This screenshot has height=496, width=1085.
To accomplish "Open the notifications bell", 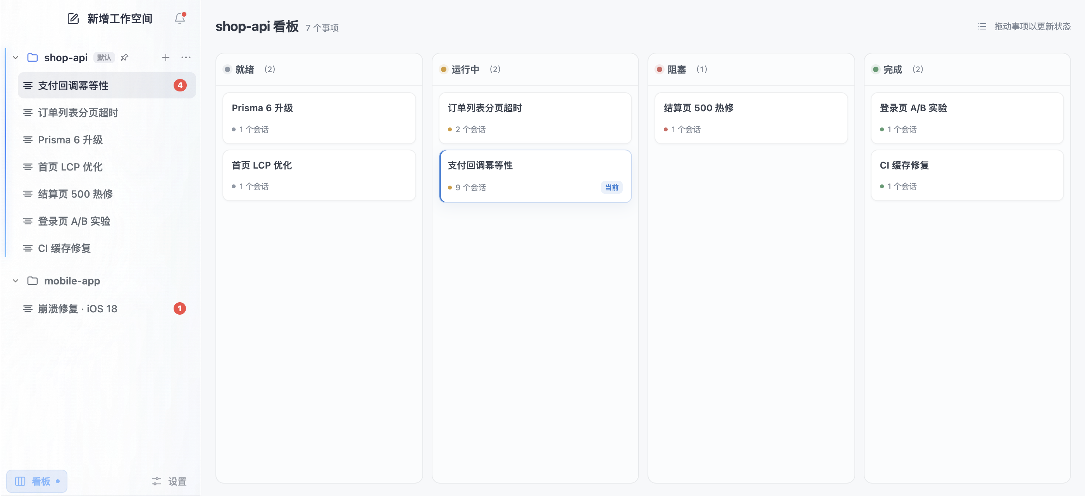I will click(180, 18).
